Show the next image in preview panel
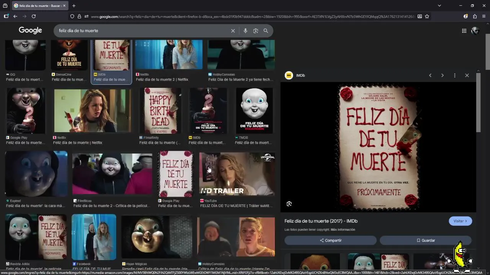This screenshot has width=490, height=275. (x=443, y=76)
